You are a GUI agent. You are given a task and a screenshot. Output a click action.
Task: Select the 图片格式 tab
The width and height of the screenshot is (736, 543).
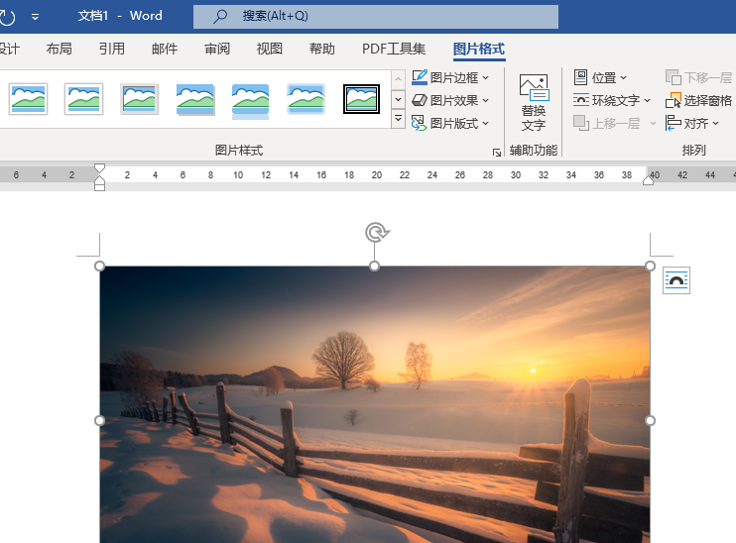pos(479,49)
